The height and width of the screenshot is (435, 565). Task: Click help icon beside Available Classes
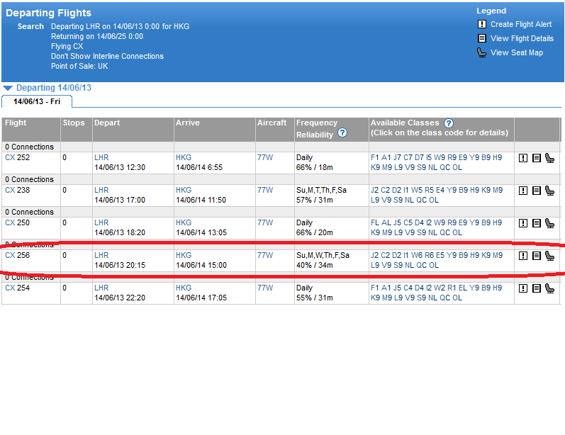tap(448, 123)
